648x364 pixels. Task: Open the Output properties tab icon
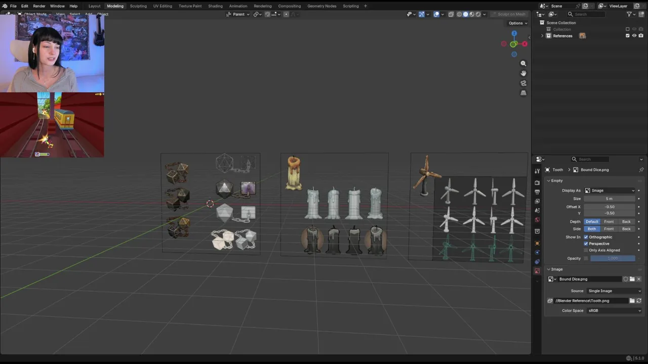click(x=537, y=192)
